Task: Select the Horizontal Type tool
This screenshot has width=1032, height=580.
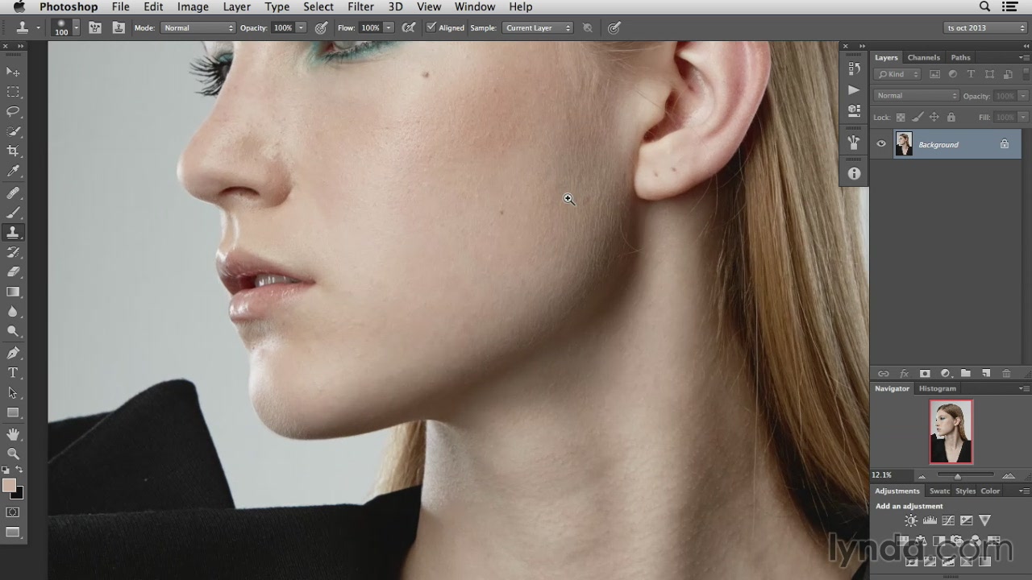Action: pos(13,373)
